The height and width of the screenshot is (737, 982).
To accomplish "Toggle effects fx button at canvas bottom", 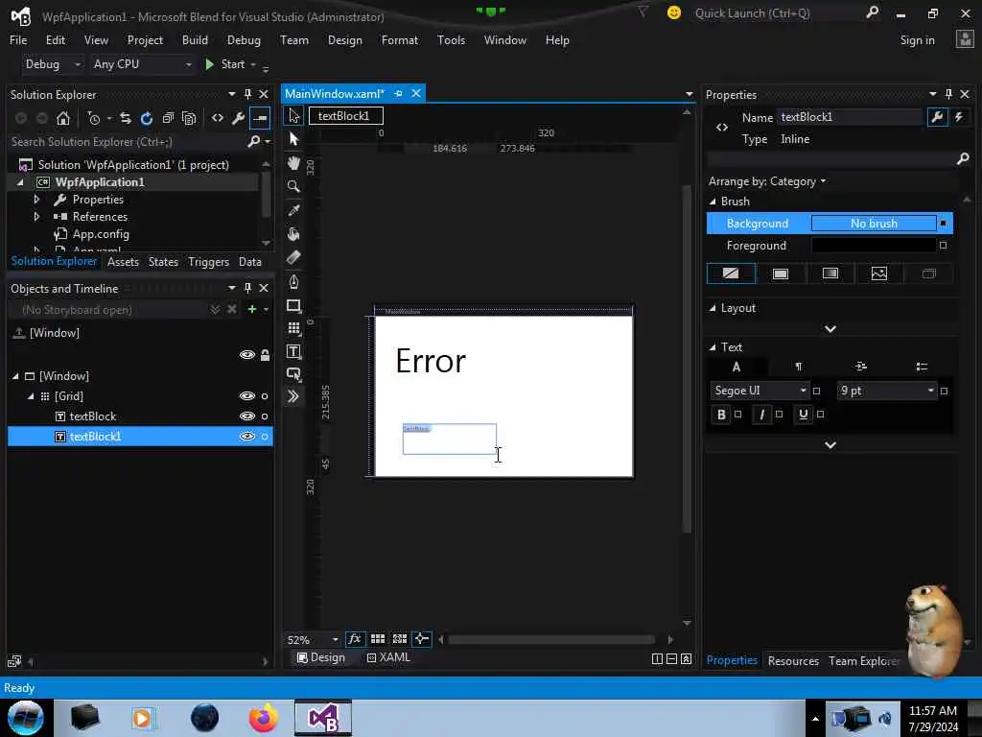I will [355, 639].
